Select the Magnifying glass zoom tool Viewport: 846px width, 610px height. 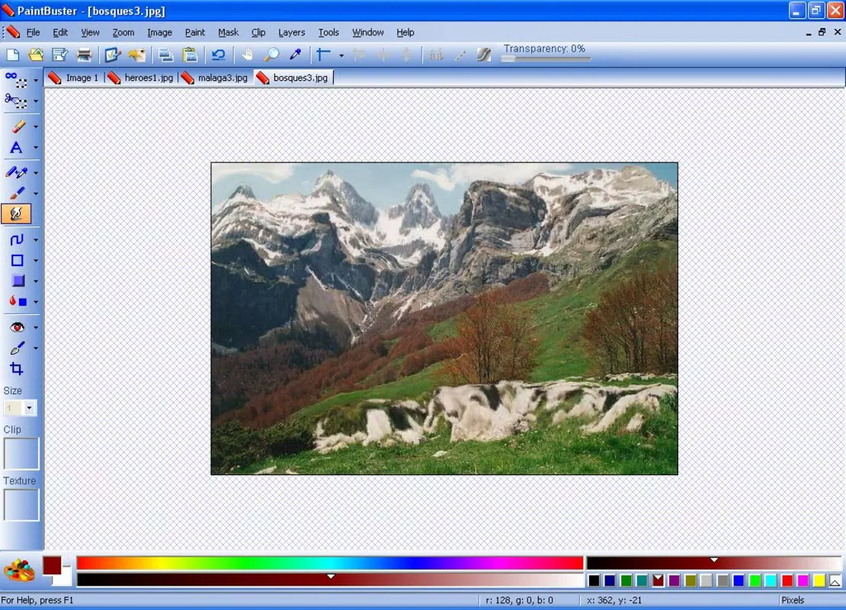271,55
